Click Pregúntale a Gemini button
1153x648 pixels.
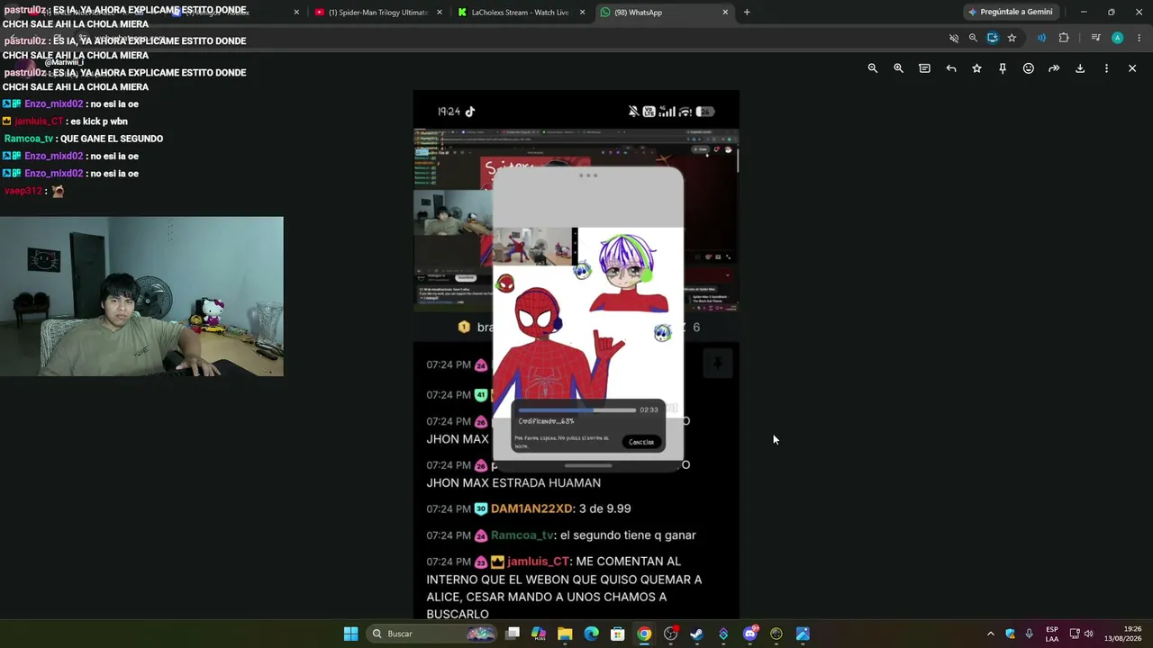pyautogui.click(x=1010, y=12)
